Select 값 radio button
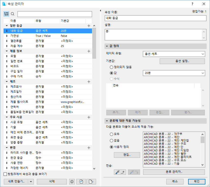 111,73
